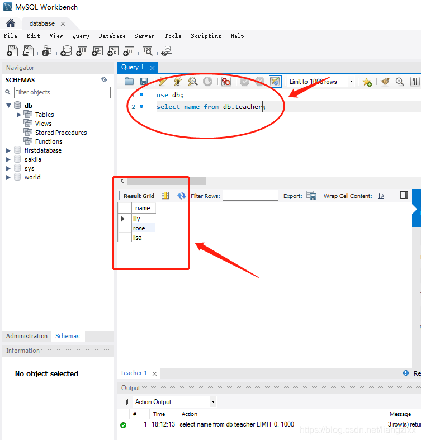Expand the world schema
421x440 pixels.
click(x=8, y=177)
